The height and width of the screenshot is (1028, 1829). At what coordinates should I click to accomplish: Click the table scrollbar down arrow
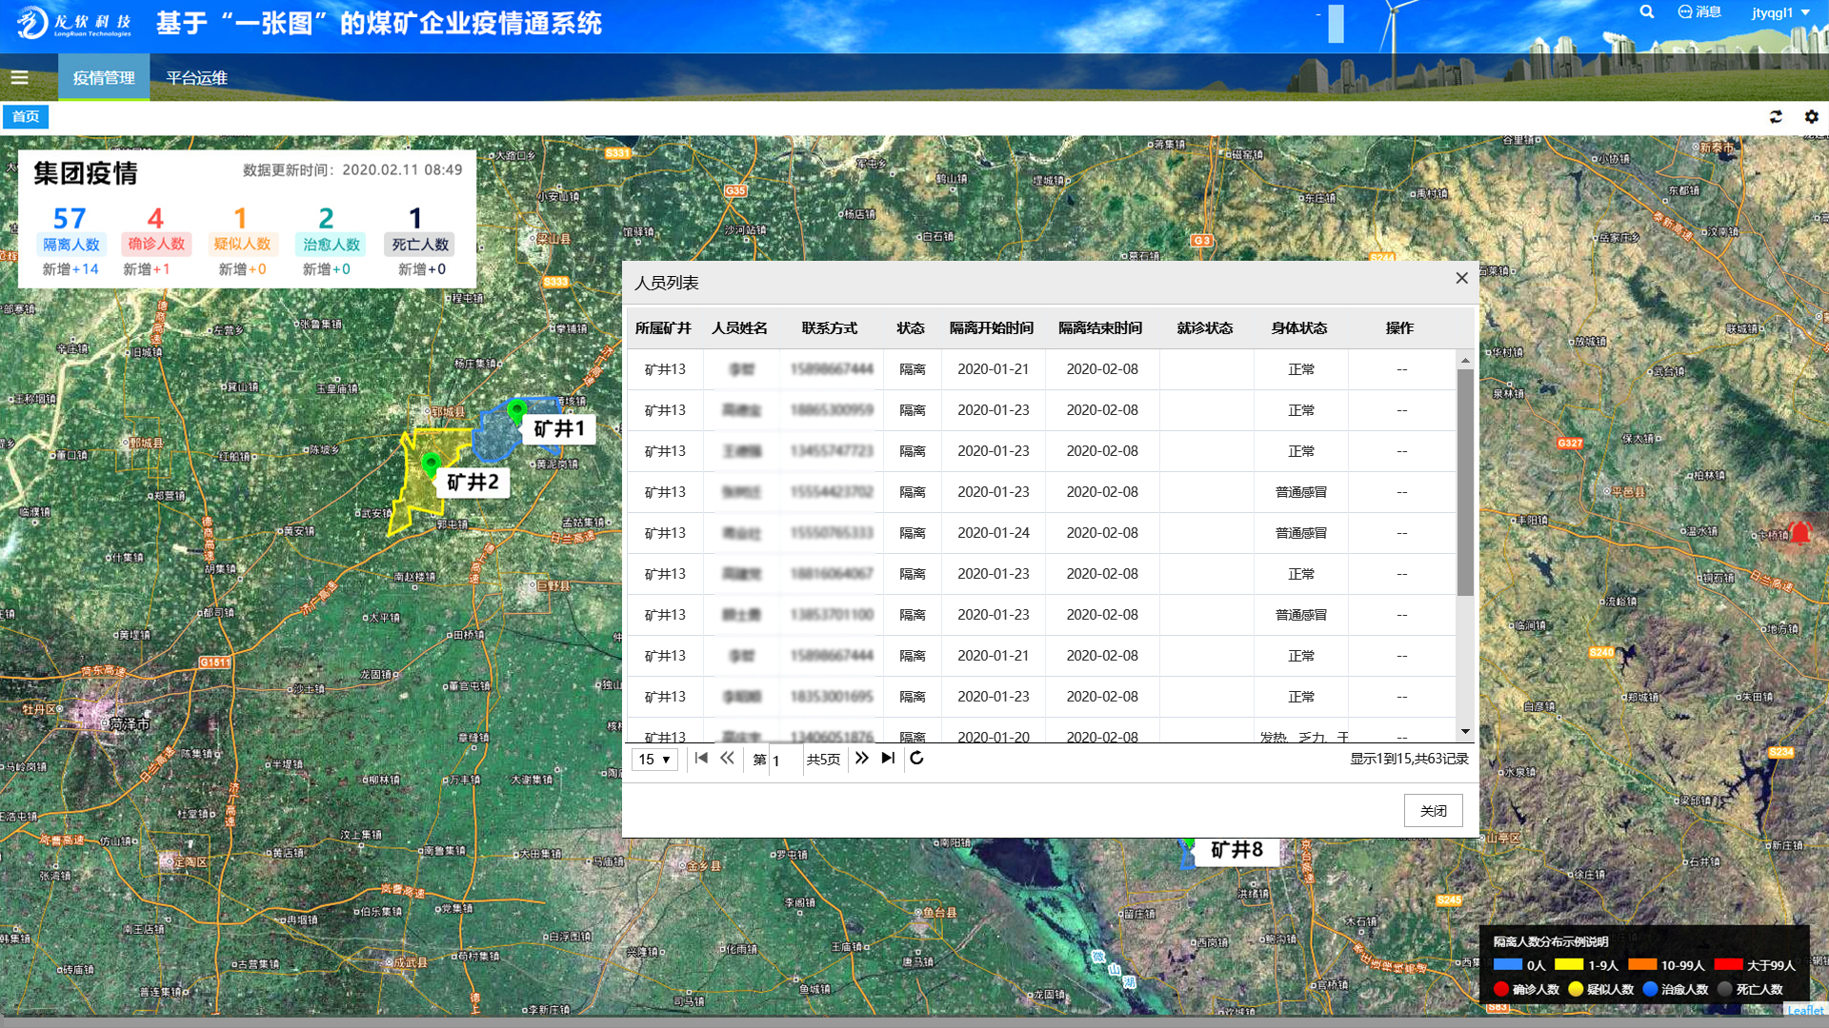click(1465, 731)
